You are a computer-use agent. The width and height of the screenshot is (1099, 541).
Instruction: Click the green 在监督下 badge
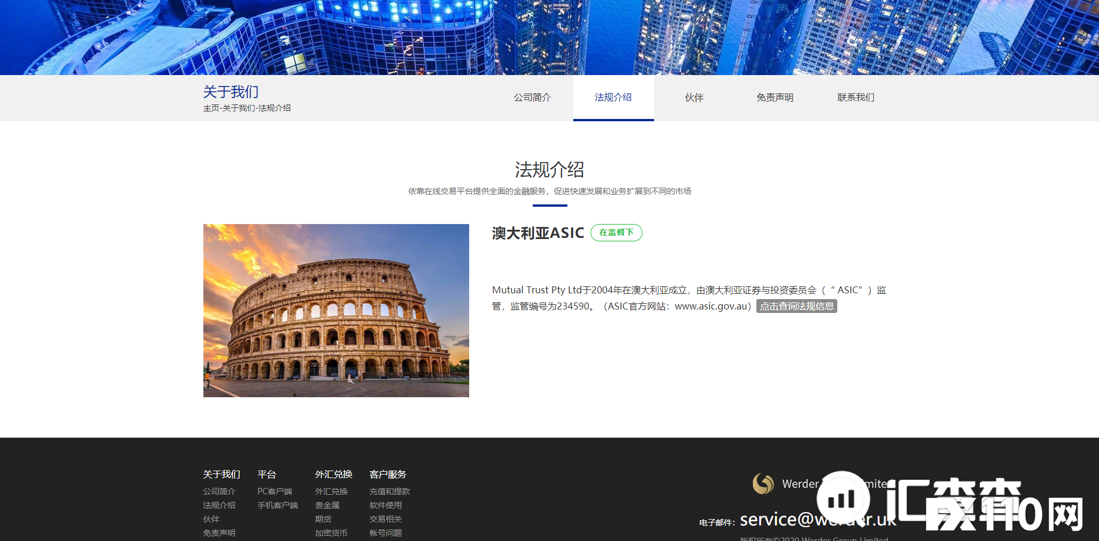pyautogui.click(x=616, y=233)
